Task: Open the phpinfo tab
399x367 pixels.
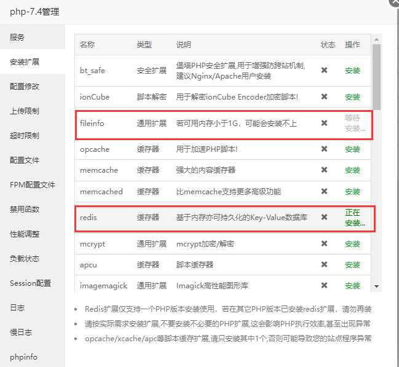Action: [33, 357]
